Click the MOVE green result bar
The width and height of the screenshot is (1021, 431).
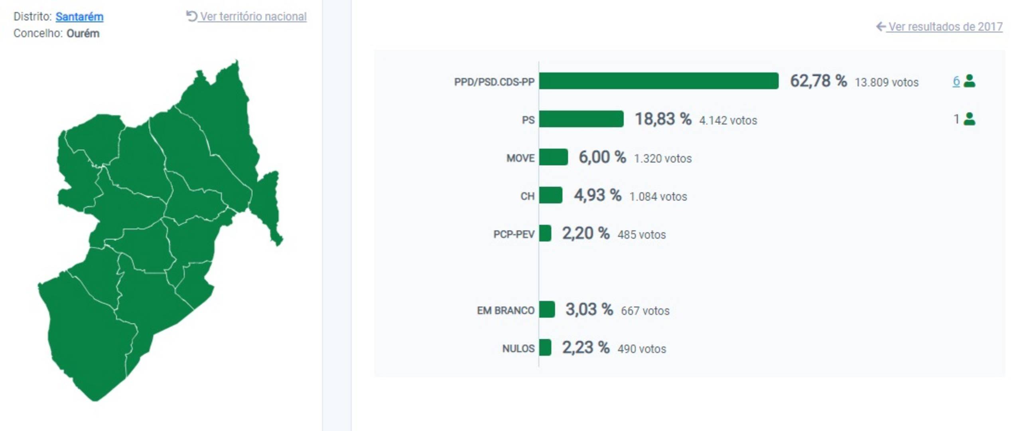[553, 157]
